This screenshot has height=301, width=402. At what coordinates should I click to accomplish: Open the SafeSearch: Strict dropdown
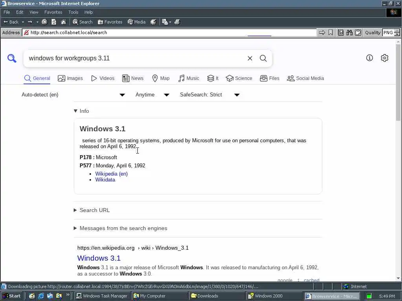[210, 95]
